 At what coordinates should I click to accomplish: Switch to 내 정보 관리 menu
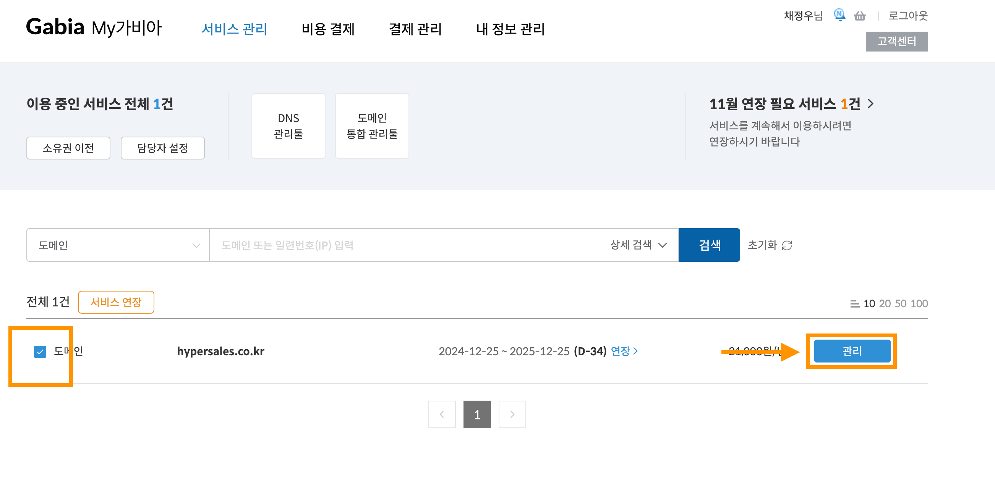[510, 29]
